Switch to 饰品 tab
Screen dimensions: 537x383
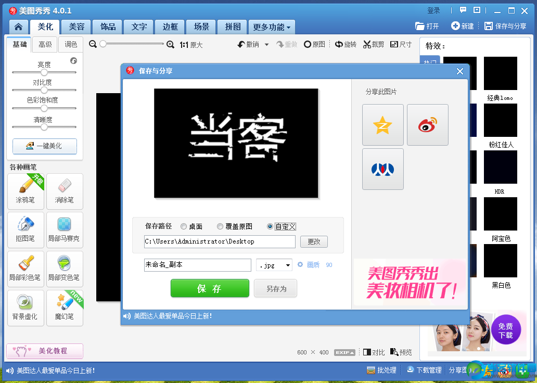pyautogui.click(x=108, y=27)
